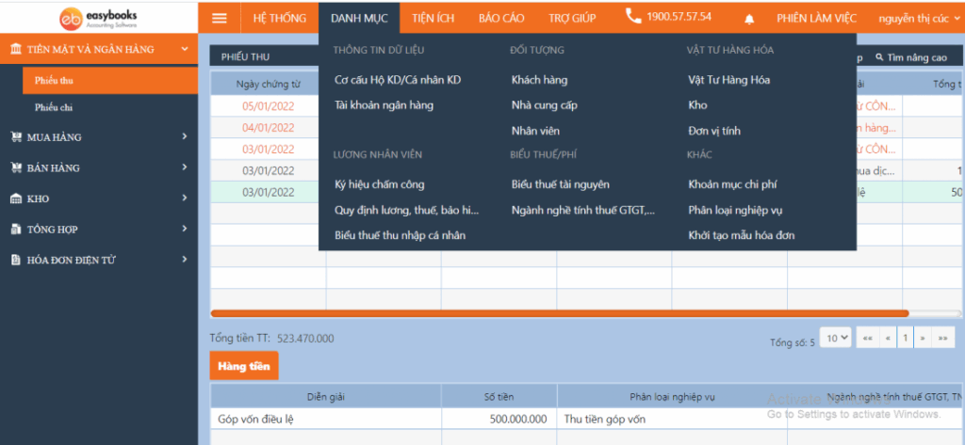Expand the Bán hàng sidebar section
The image size is (965, 445).
pos(184,167)
